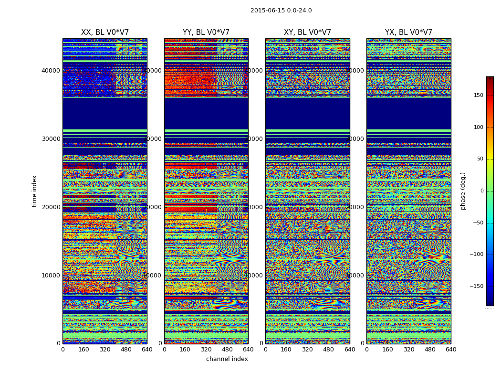Click the 0 tick label on colorbar
501x382 pixels.
[481, 191]
